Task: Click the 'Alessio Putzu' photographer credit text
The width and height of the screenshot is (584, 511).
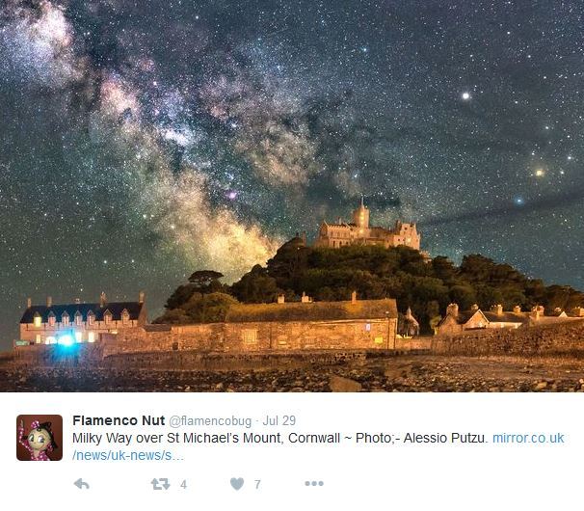Action: (x=445, y=438)
